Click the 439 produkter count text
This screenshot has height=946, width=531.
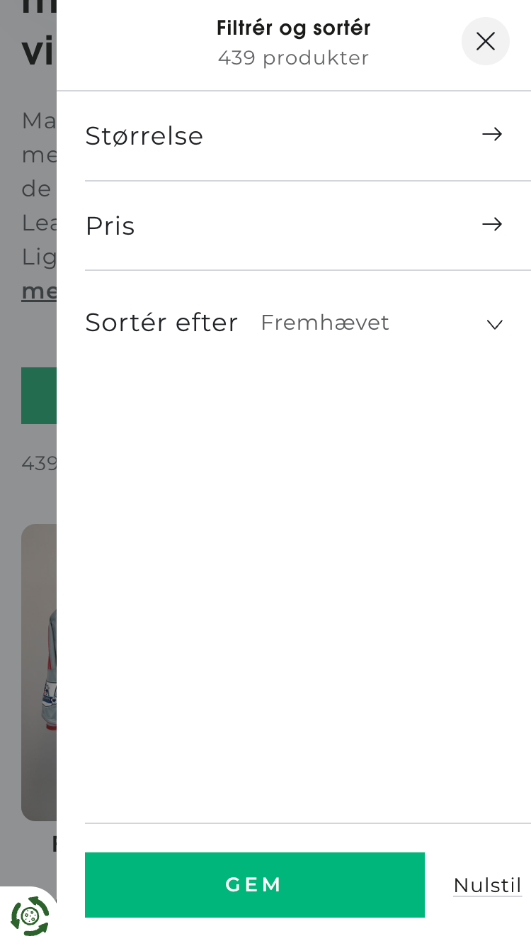click(293, 58)
